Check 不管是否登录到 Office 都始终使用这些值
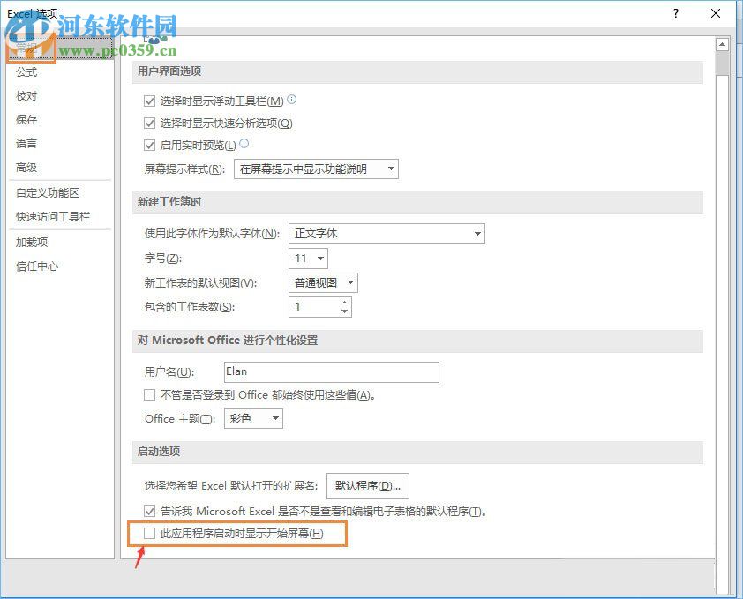Image resolution: width=743 pixels, height=599 pixels. pos(150,394)
